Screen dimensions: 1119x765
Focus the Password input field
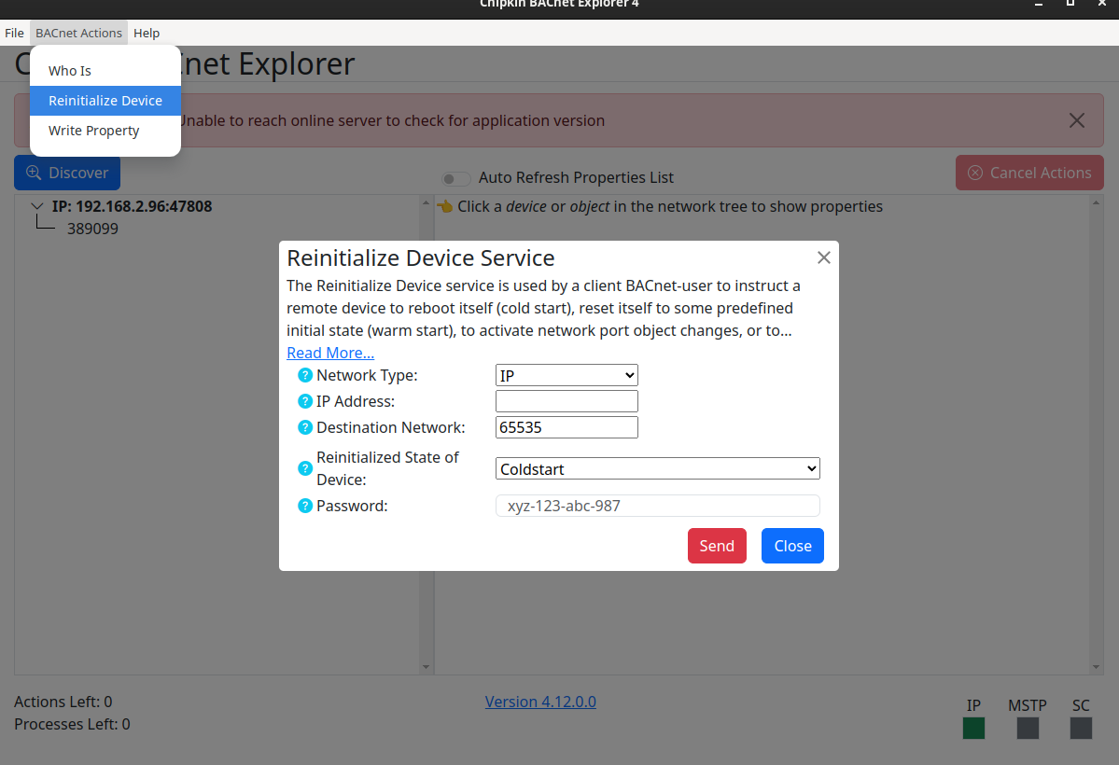pos(657,506)
